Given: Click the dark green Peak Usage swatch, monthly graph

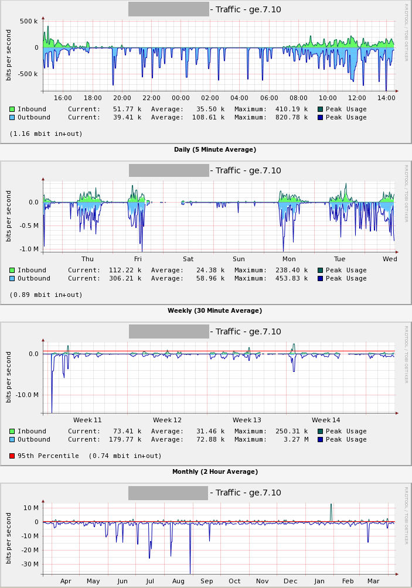Looking at the screenshot, I should [320, 431].
